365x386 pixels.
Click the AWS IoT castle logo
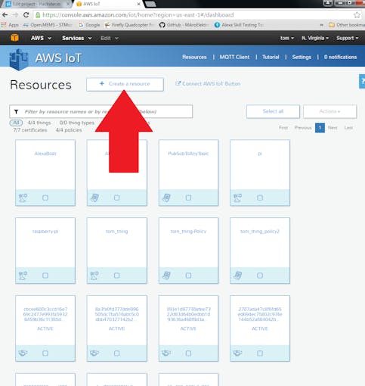tap(18, 60)
